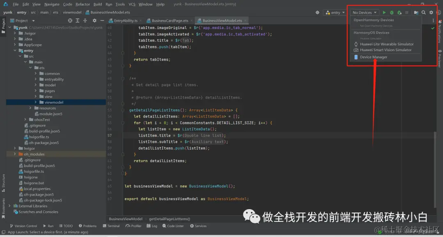Select Huawei Lite Wearable Simulator from device list
443x237 pixels.
point(388,44)
